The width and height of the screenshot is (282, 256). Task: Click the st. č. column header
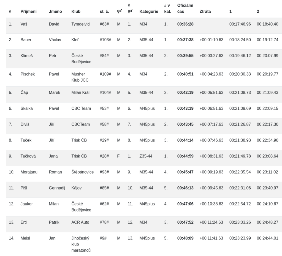coord(104,12)
